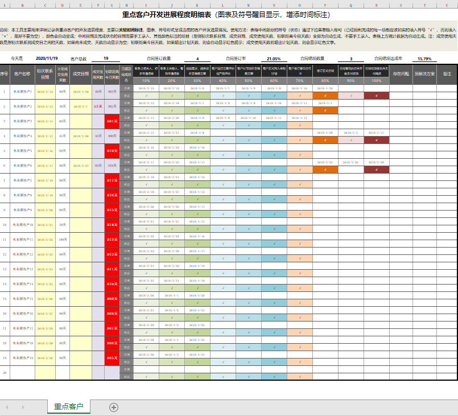Select the 30% stage header cell
458x416 pixels.
[197, 81]
